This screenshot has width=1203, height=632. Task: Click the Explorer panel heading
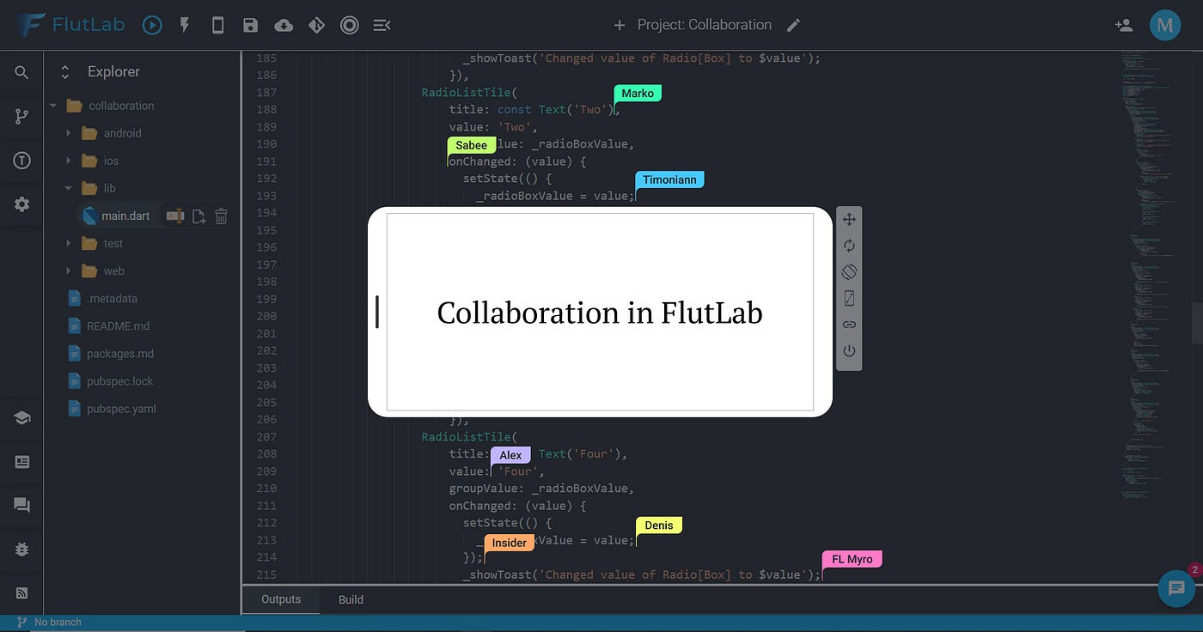click(x=113, y=72)
